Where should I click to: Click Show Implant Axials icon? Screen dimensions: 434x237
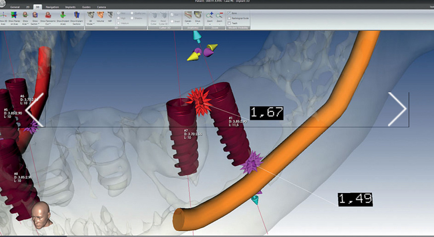tap(63, 15)
